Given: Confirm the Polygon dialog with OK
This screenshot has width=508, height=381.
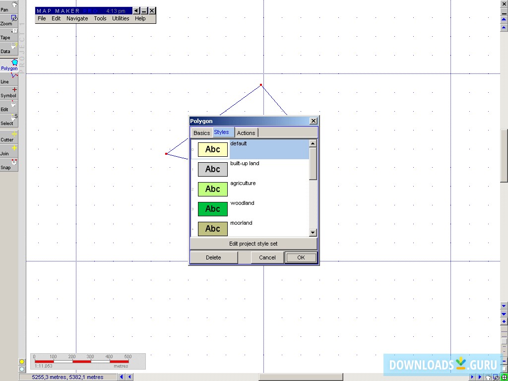Looking at the screenshot, I should [x=301, y=257].
